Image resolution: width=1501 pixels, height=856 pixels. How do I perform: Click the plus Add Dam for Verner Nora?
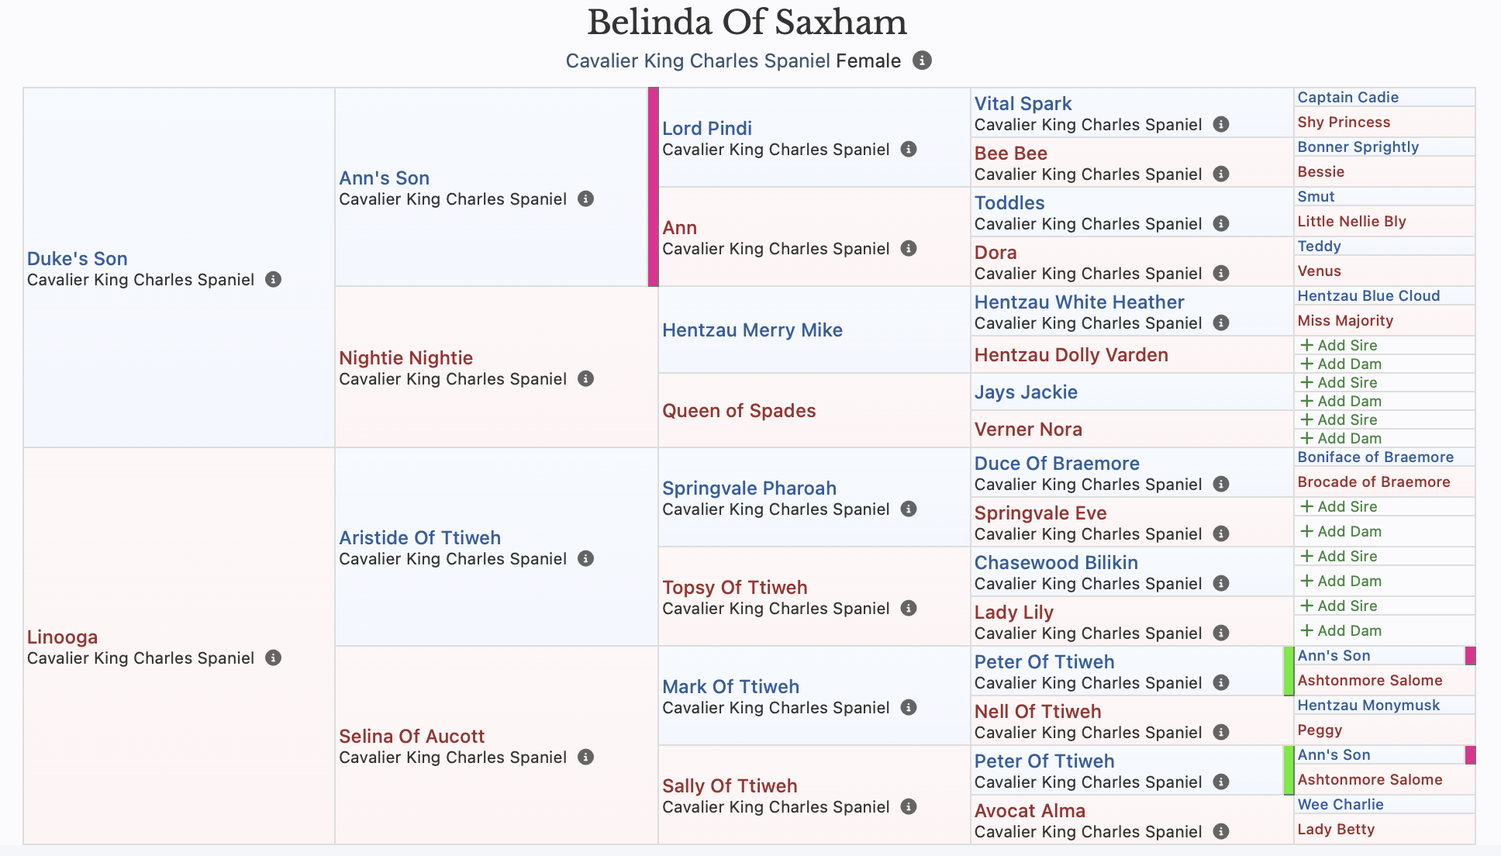(1341, 438)
